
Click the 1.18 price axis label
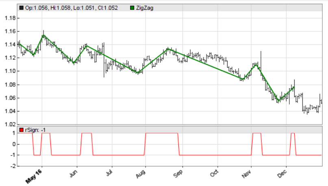(x=10, y=18)
